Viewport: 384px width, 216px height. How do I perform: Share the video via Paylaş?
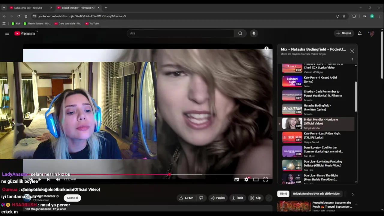coord(218,198)
